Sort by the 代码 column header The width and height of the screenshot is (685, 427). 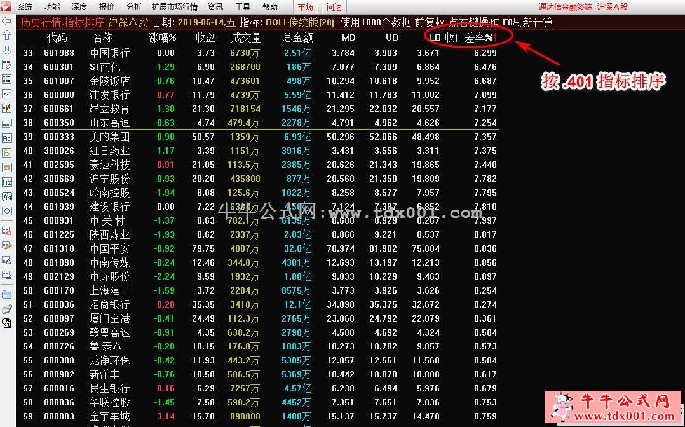pyautogui.click(x=57, y=37)
